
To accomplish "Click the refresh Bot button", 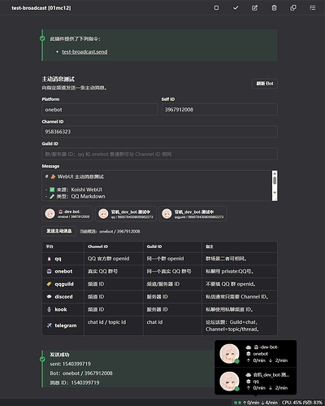I will (265, 84).
